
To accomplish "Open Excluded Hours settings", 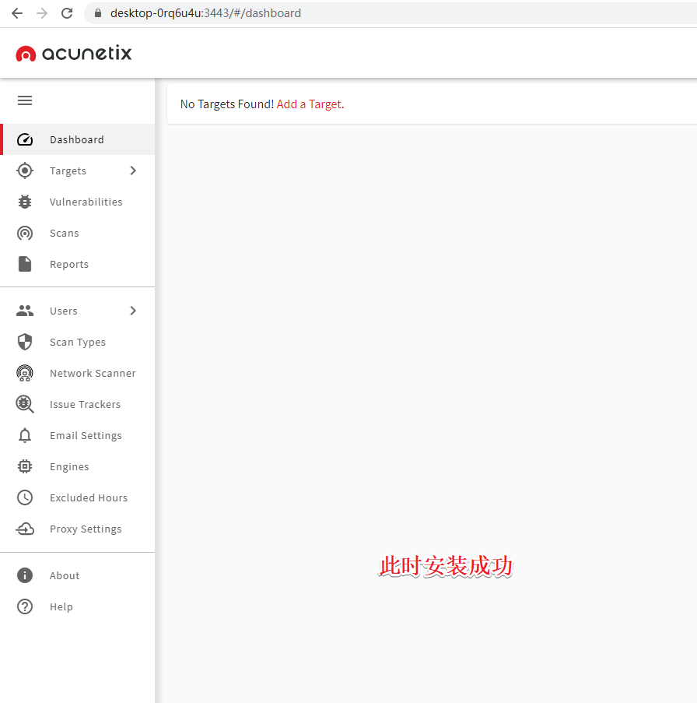I will click(78, 497).
